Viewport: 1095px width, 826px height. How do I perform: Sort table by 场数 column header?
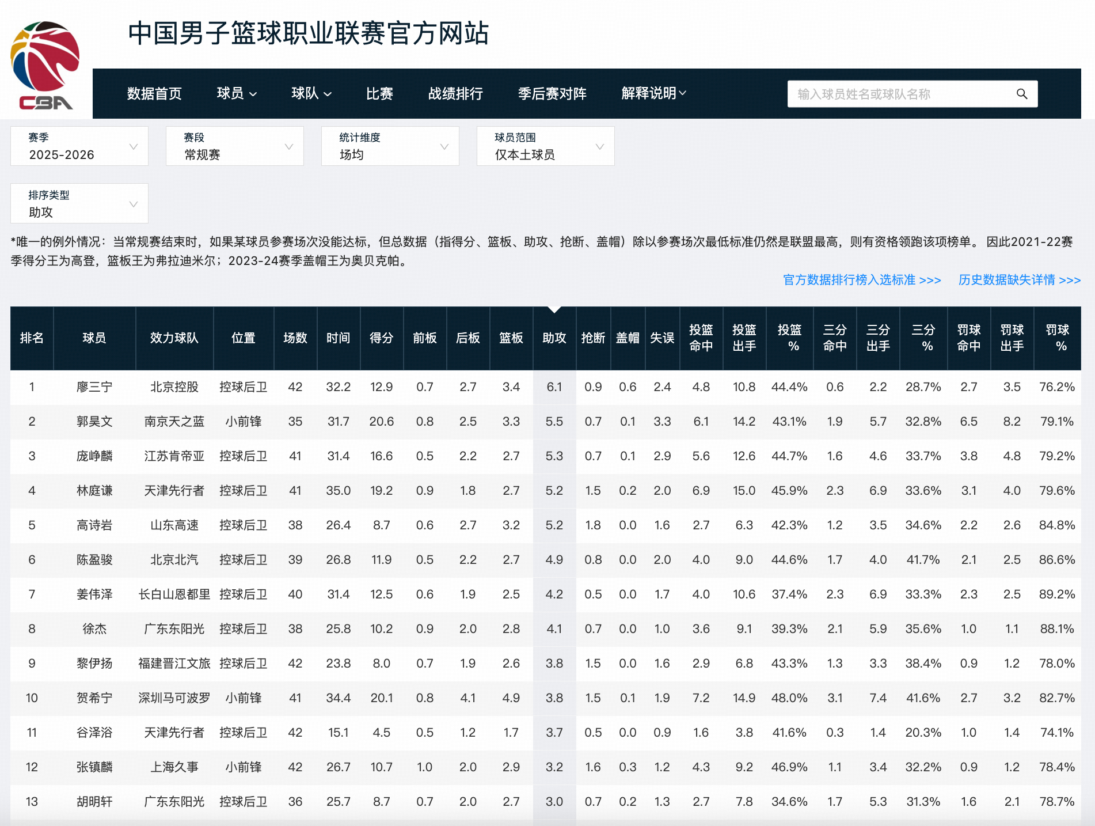(295, 338)
